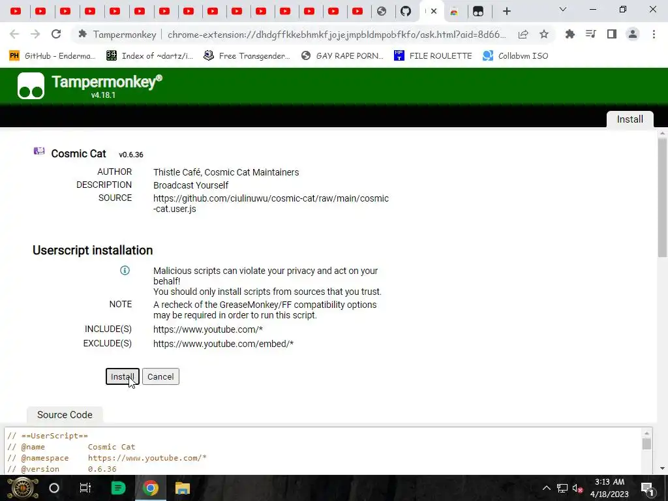This screenshot has width=668, height=501.
Task: Open a new tab with the plus button
Action: [506, 12]
